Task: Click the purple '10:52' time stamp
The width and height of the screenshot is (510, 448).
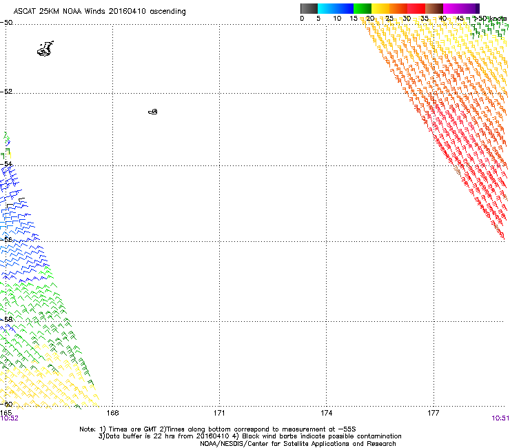Action: [9, 418]
